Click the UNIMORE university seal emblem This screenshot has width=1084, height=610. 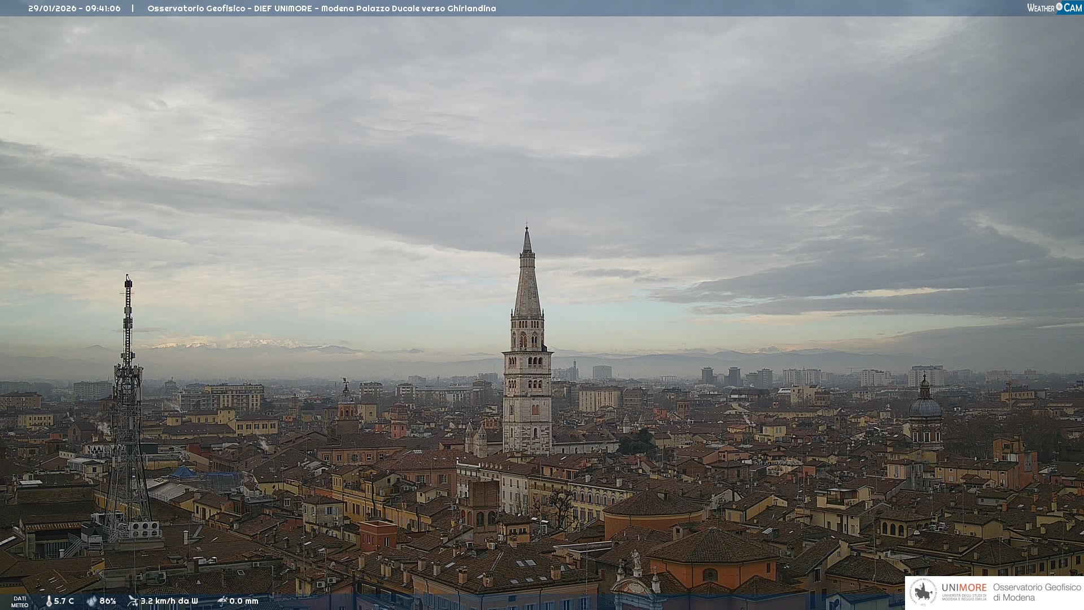pos(923,592)
